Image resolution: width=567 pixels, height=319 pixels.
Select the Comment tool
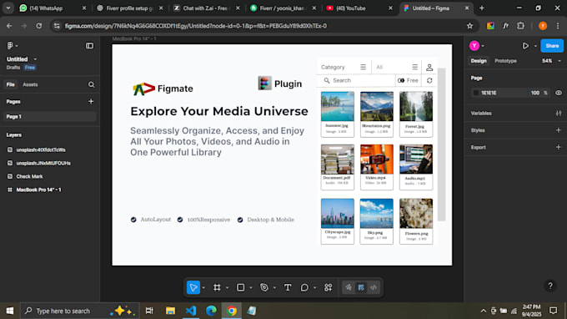[x=304, y=287]
